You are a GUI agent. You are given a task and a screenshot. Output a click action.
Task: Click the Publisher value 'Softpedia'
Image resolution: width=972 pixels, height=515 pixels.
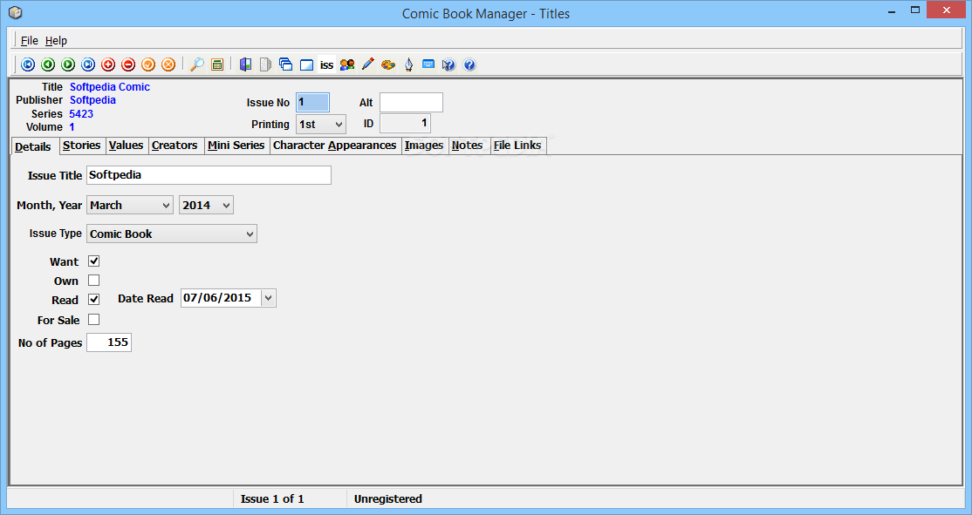pyautogui.click(x=92, y=99)
